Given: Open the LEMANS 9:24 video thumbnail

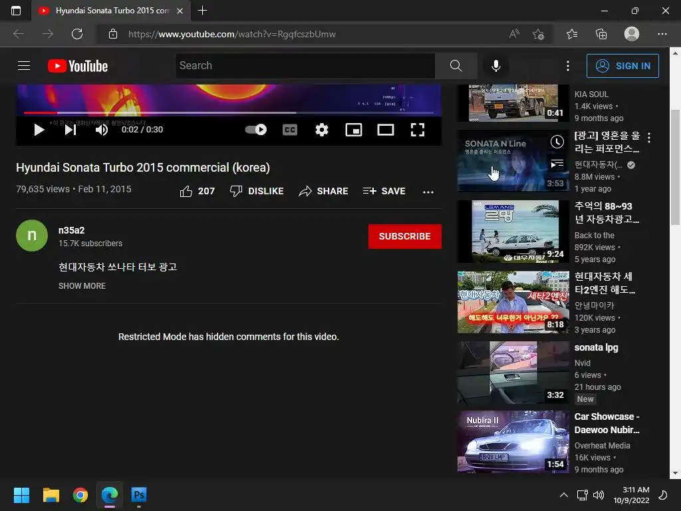Looking at the screenshot, I should pyautogui.click(x=513, y=231).
